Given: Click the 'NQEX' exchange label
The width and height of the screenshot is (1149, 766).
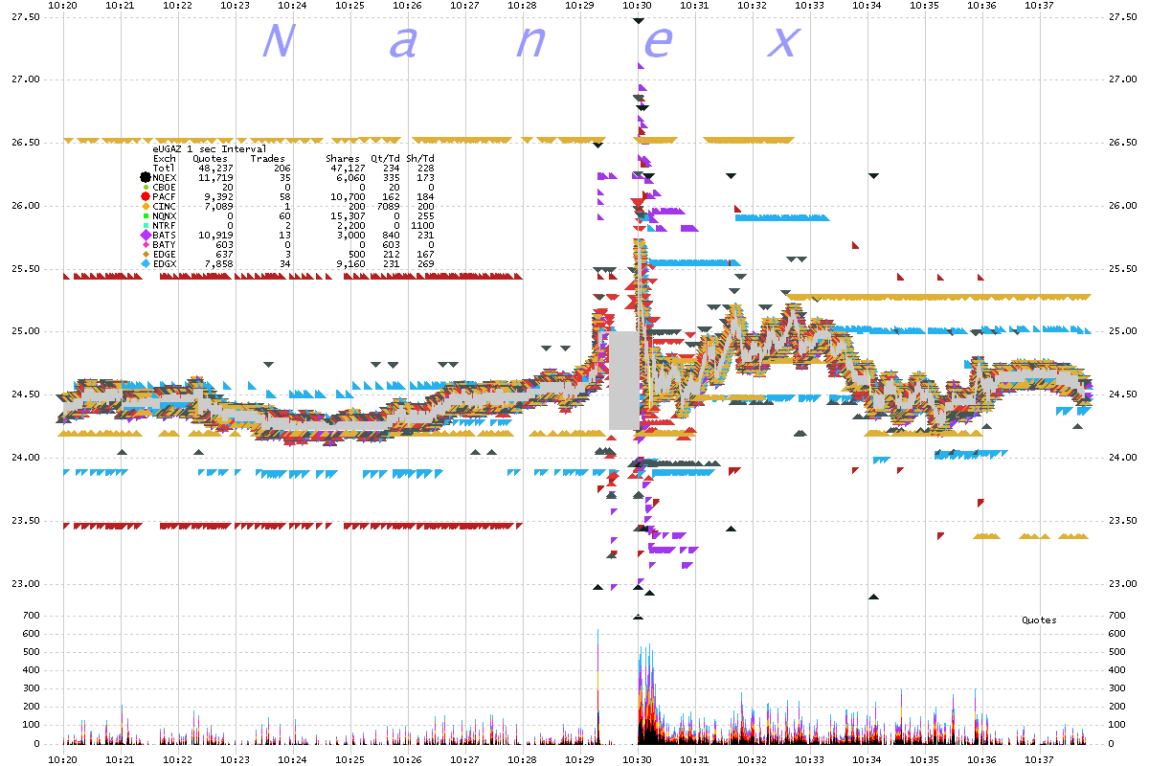Looking at the screenshot, I should click(165, 178).
